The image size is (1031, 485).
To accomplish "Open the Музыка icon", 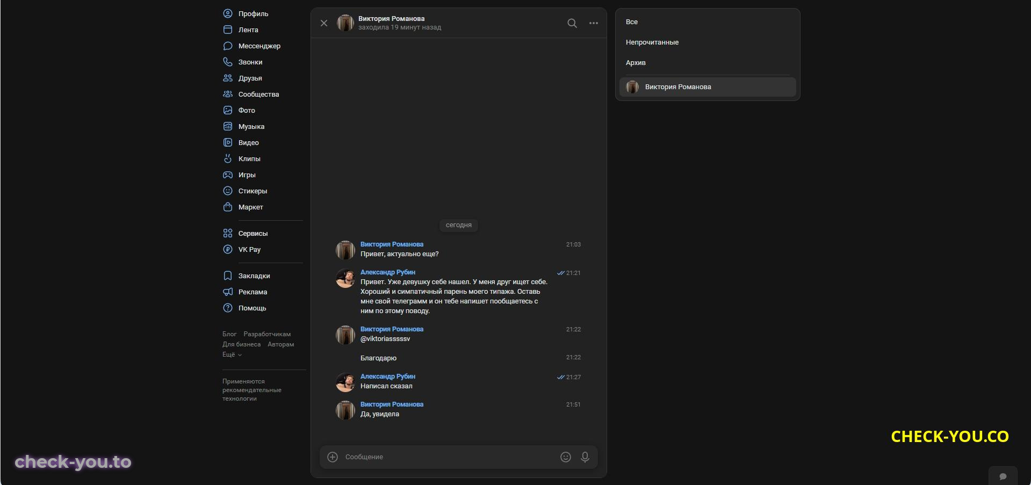I will pos(228,126).
